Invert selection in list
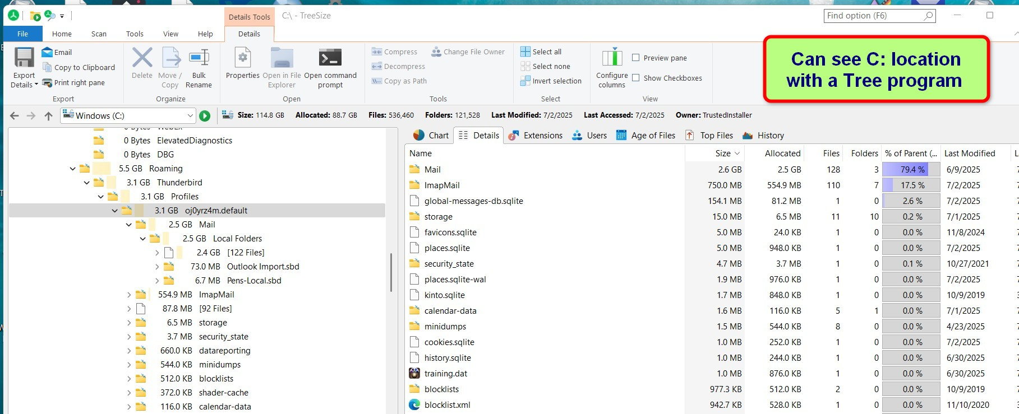Image resolution: width=1019 pixels, height=414 pixels. [x=551, y=81]
